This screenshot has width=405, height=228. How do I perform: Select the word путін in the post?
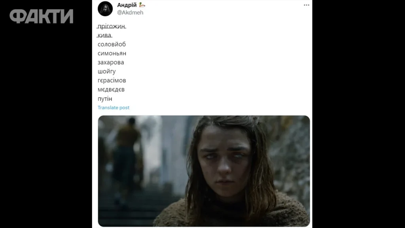[x=105, y=99]
